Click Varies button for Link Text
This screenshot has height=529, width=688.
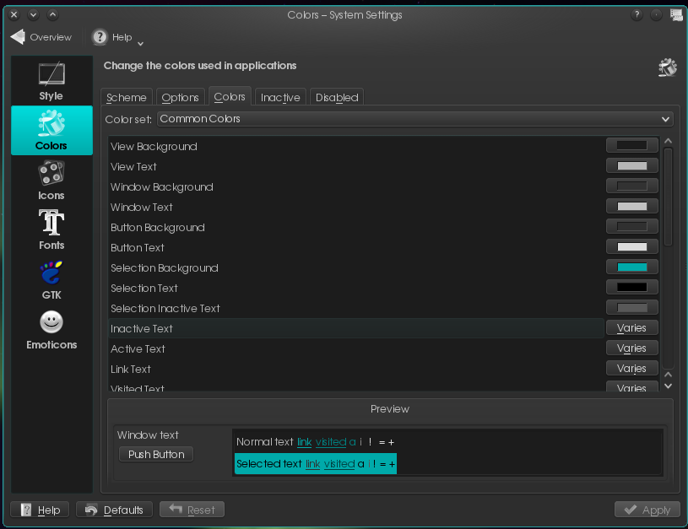631,368
